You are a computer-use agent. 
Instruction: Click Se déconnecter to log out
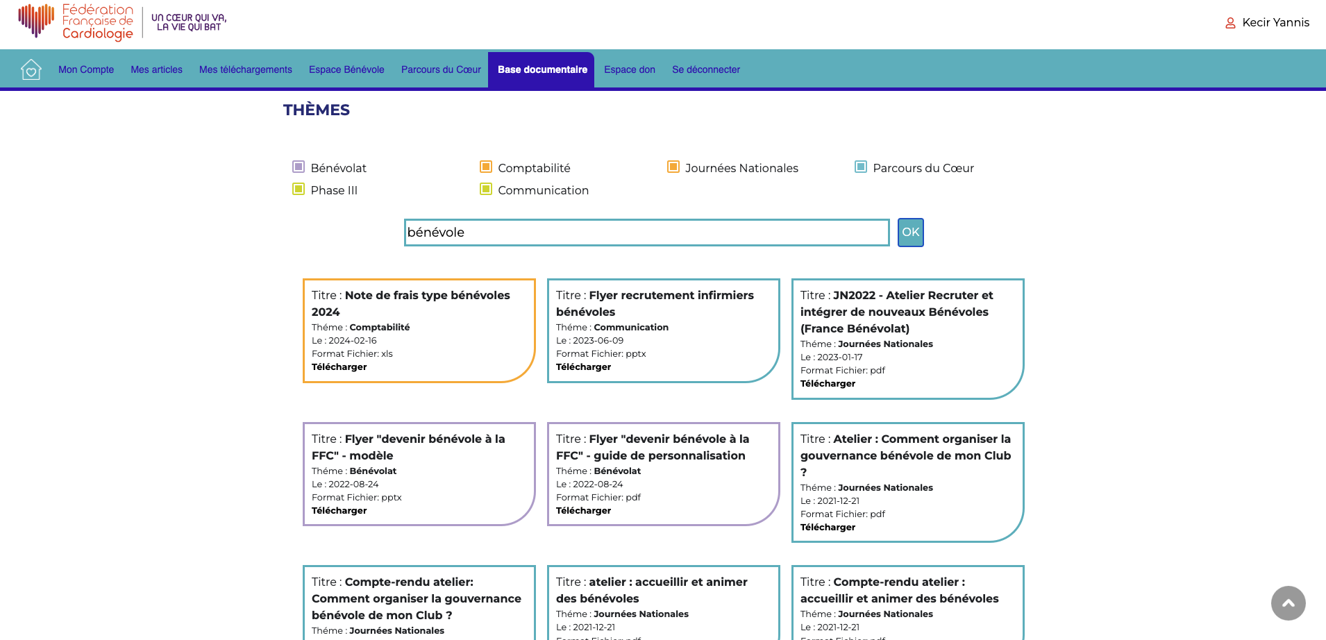tap(705, 69)
